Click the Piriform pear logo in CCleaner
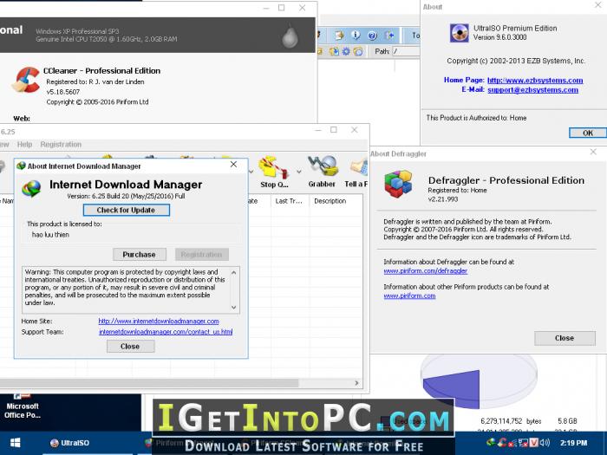 290,37
